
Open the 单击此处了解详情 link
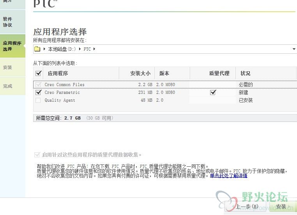pos(228,176)
